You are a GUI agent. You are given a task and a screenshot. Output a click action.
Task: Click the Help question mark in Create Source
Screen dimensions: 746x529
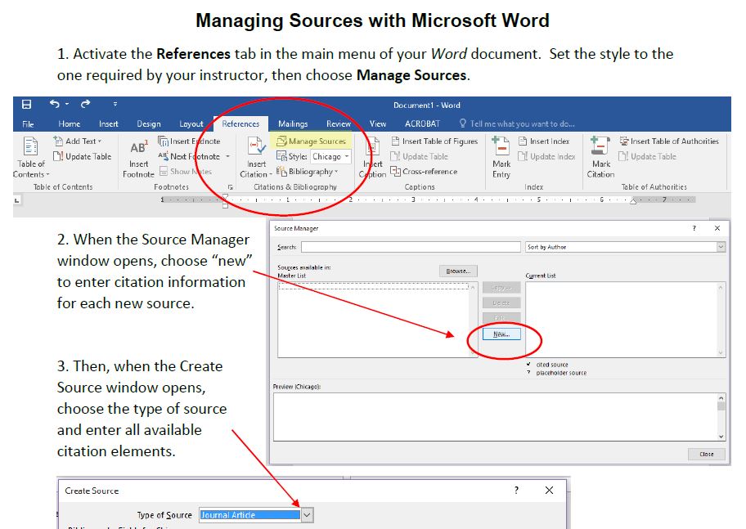click(516, 491)
